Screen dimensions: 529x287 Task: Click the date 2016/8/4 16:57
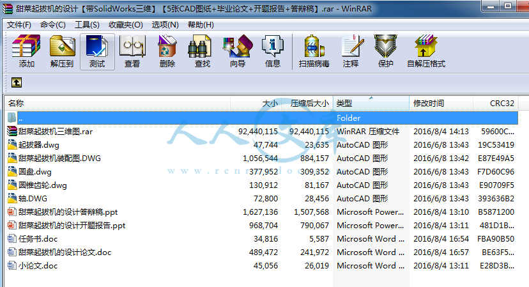(441, 252)
